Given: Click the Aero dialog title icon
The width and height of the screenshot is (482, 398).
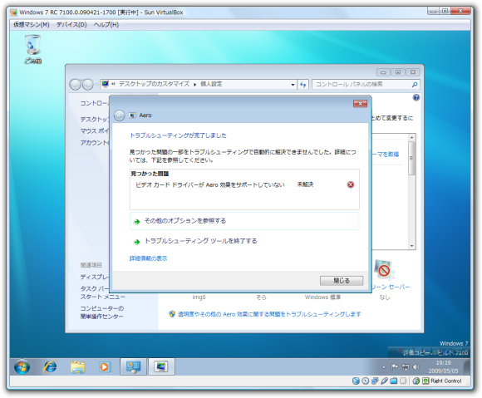Looking at the screenshot, I should click(132, 115).
